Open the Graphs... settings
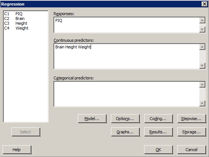This screenshot has width=209, height=157. pyautogui.click(x=125, y=132)
